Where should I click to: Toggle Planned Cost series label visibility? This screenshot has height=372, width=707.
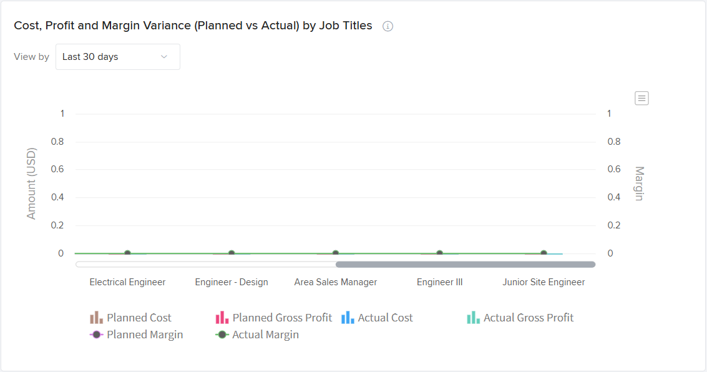(x=139, y=318)
